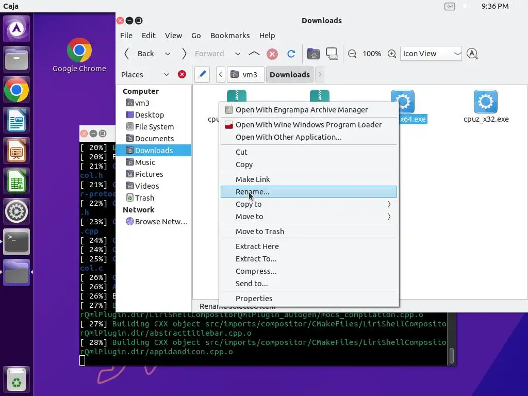Screen dimensions: 528x396
Task: Open the Edit menu
Action: [x=148, y=36]
